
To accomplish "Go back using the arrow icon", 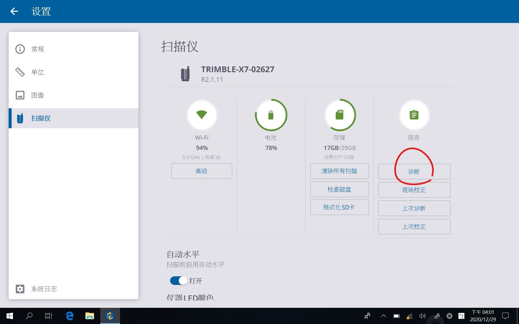I will (x=14, y=11).
